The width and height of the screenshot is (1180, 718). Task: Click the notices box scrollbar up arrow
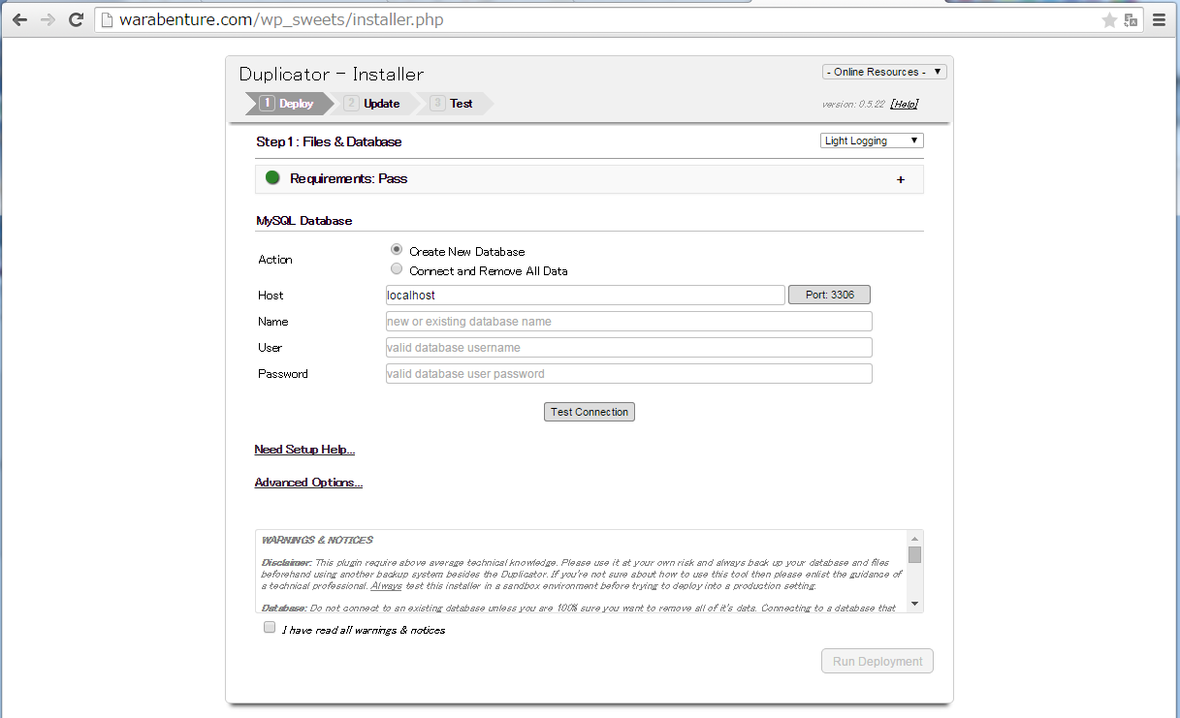[x=914, y=538]
